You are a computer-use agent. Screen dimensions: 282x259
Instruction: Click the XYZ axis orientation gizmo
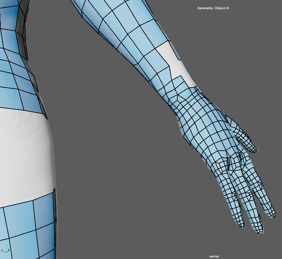5,249
